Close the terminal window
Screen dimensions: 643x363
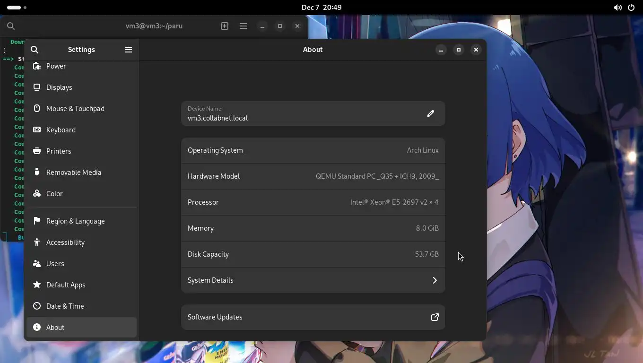tap(297, 26)
